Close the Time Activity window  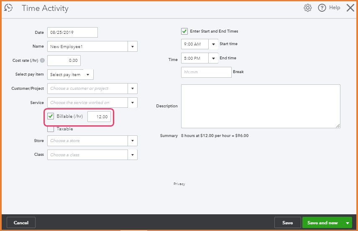click(x=350, y=8)
